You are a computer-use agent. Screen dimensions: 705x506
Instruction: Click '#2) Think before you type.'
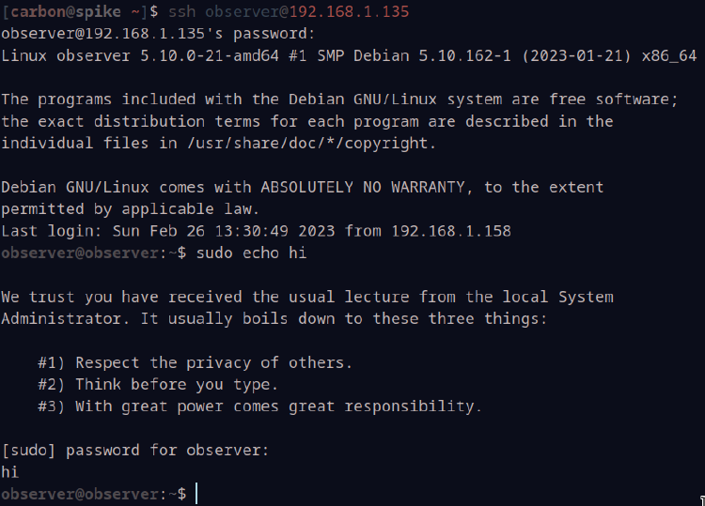158,385
